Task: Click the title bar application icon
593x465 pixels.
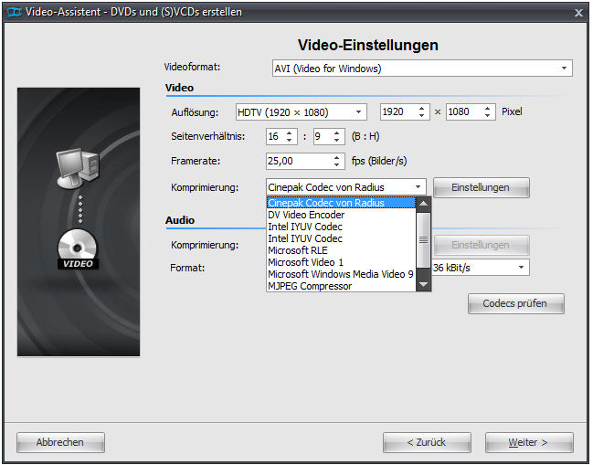Action: coord(11,12)
